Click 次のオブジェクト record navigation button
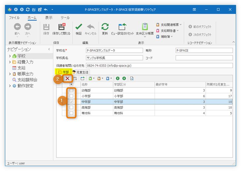 click(200, 35)
